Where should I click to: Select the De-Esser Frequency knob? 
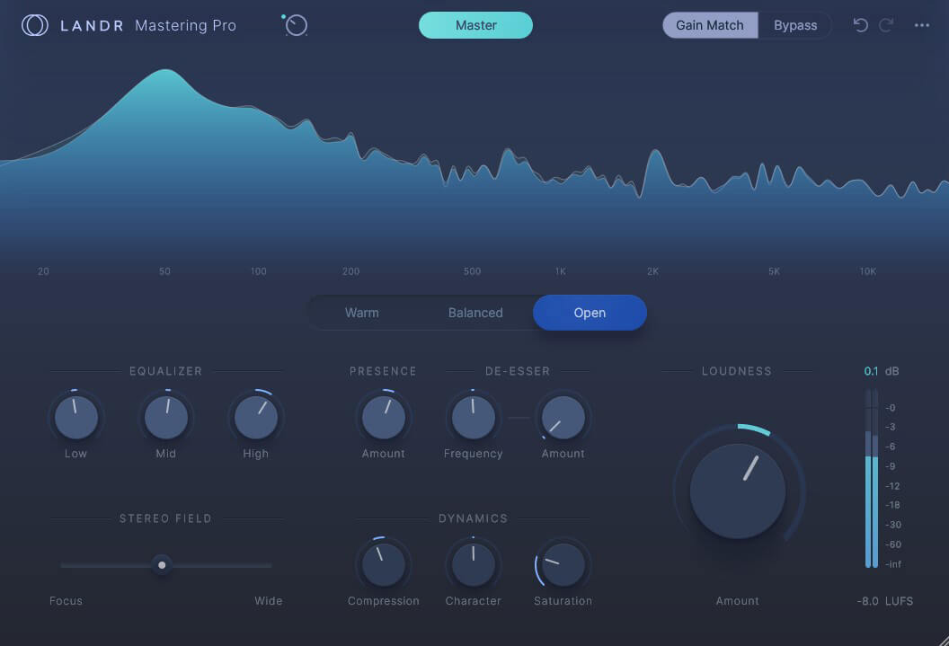(473, 416)
